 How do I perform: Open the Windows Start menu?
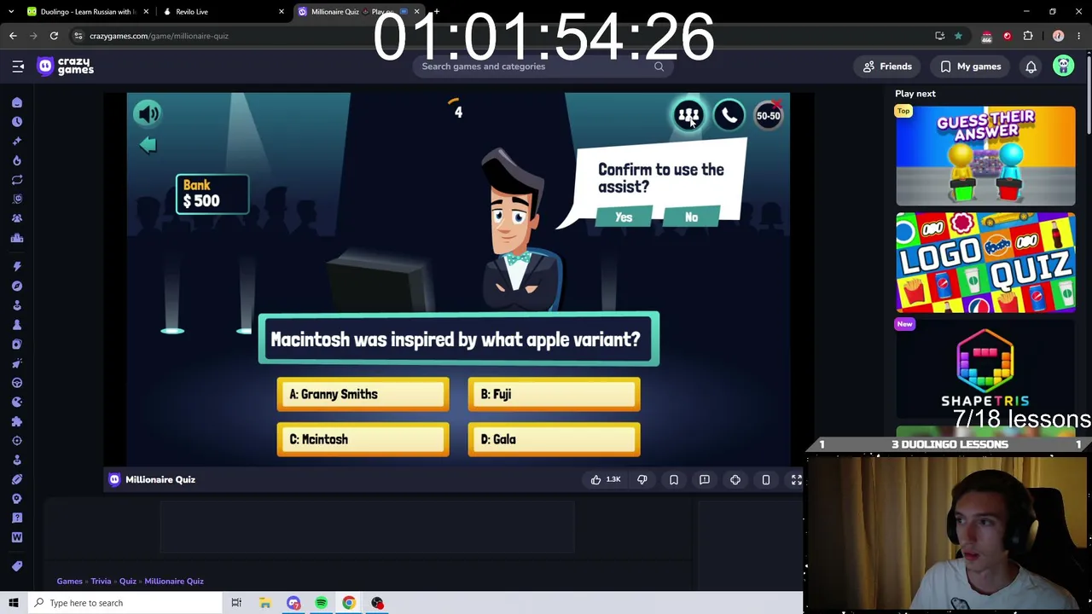pos(14,603)
